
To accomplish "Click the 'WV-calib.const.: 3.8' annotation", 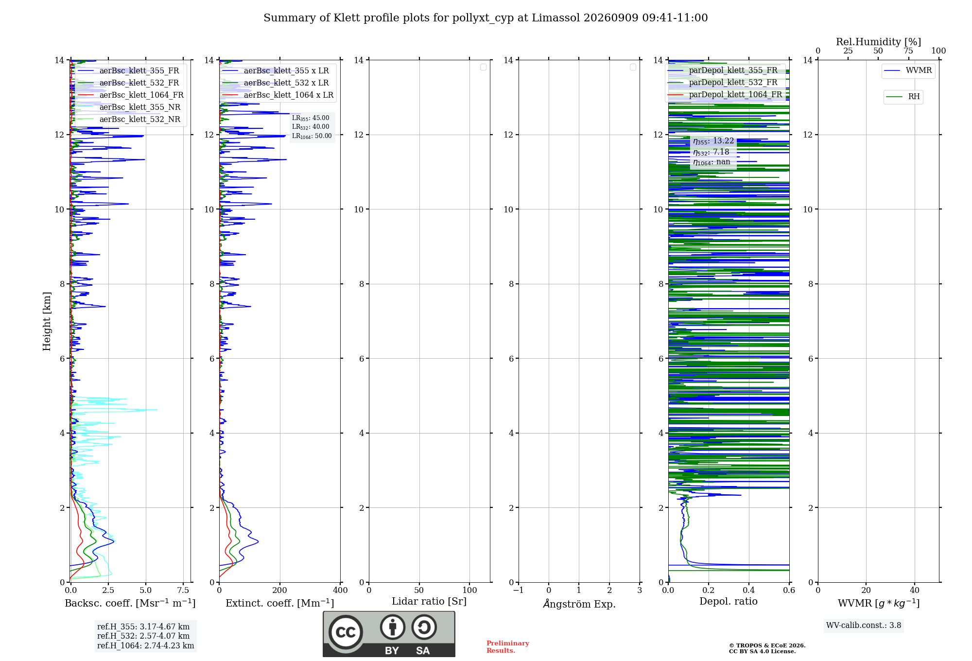I will 864,625.
